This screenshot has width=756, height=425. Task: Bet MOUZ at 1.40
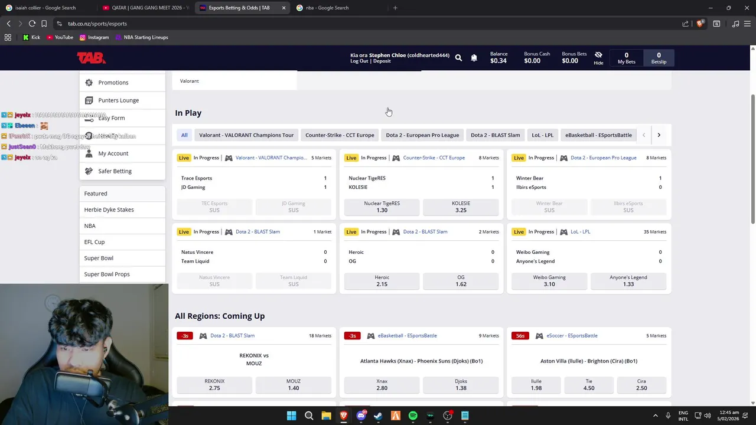(294, 384)
